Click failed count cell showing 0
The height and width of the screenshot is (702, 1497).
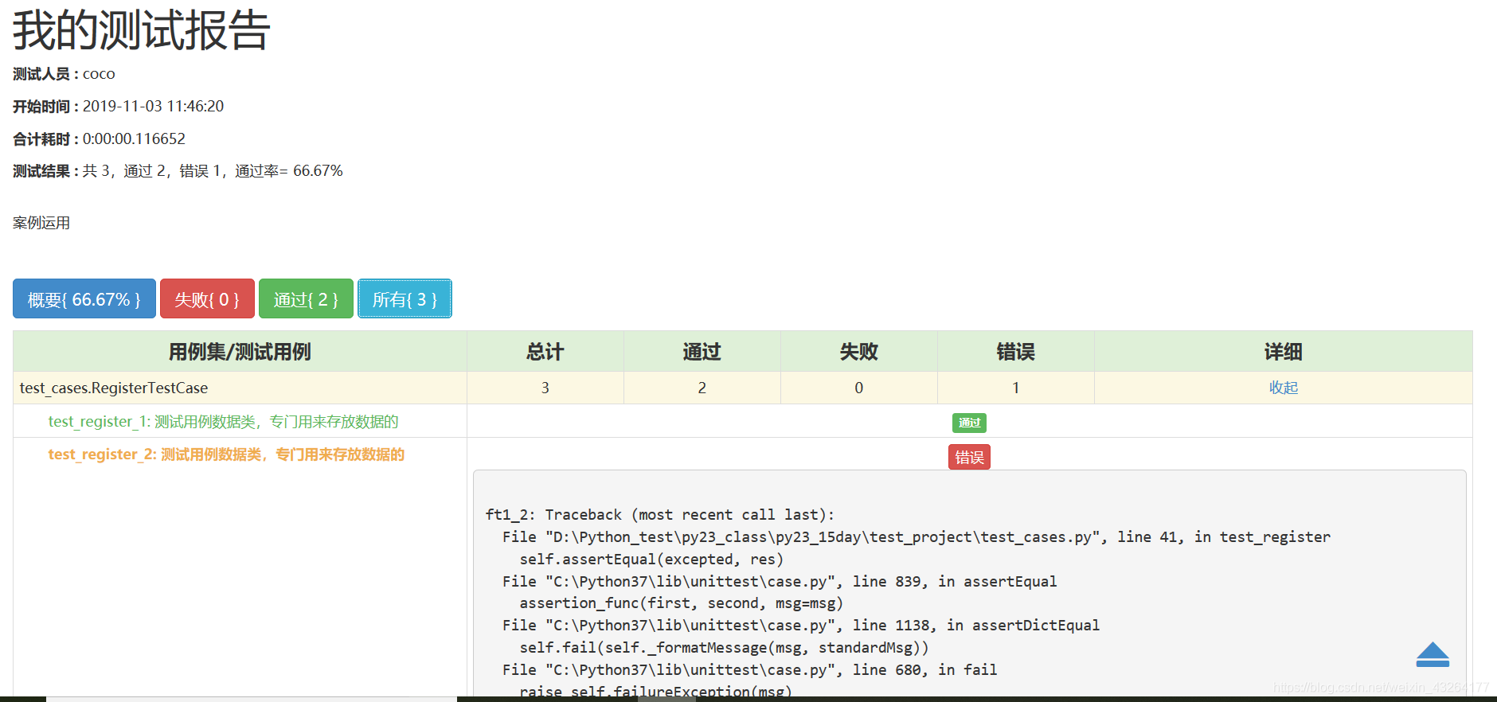click(x=858, y=388)
